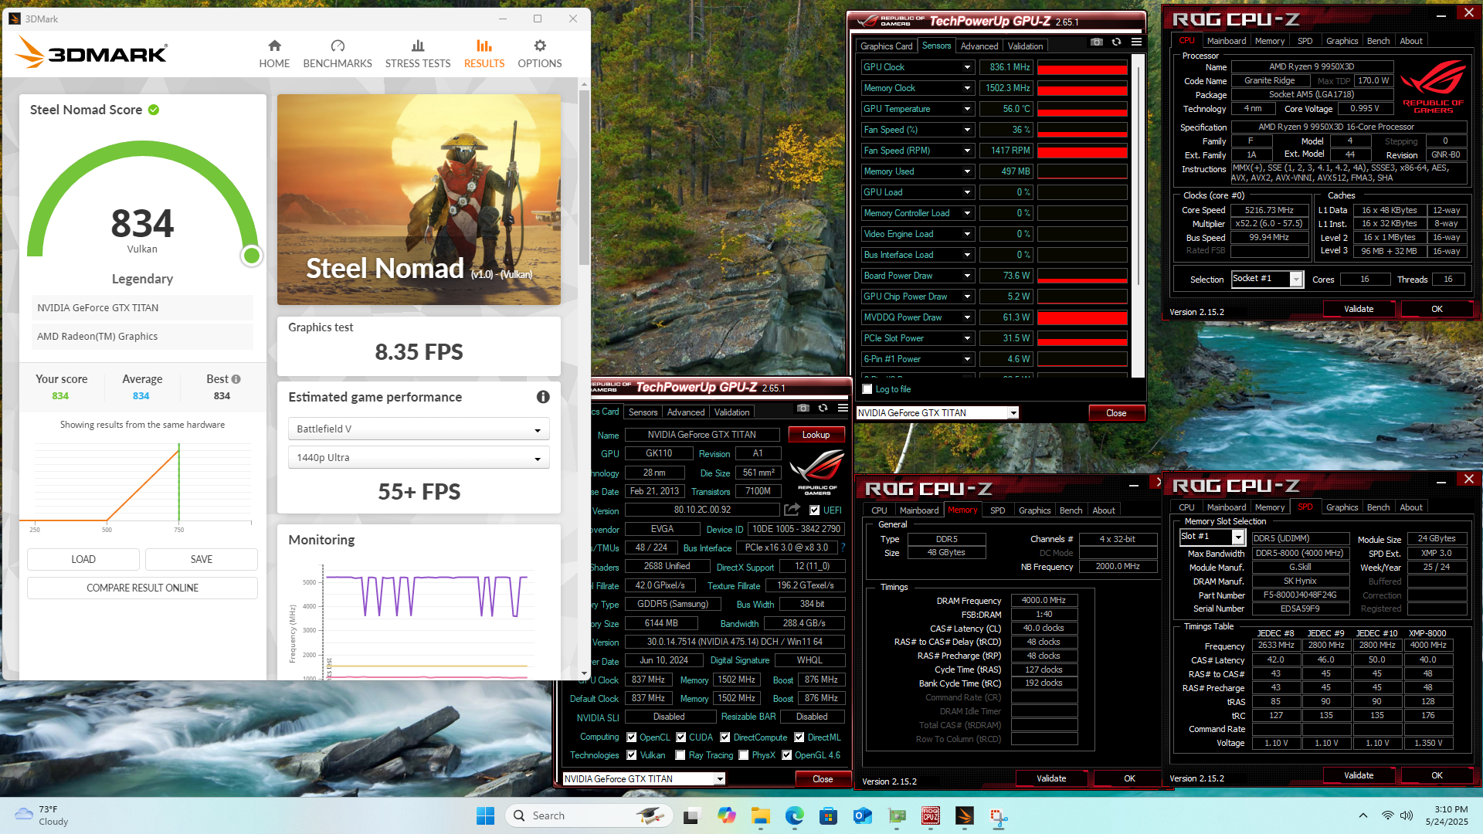Toggle the DirectCompute checkbox
The height and width of the screenshot is (834, 1483).
725,737
